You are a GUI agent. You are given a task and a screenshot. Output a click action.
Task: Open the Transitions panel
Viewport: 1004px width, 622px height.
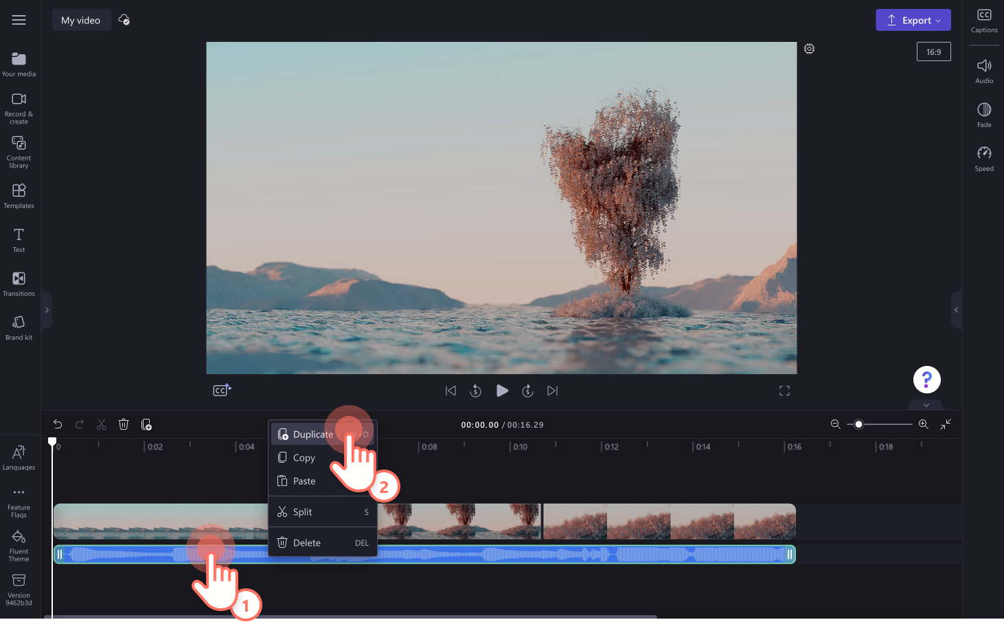(19, 284)
